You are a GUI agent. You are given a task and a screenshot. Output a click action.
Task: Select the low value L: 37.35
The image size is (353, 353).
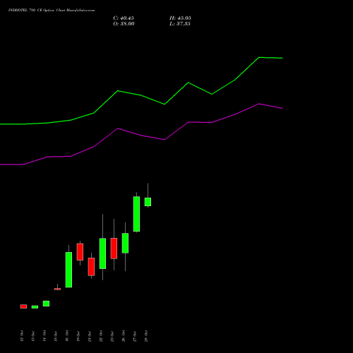point(180,24)
